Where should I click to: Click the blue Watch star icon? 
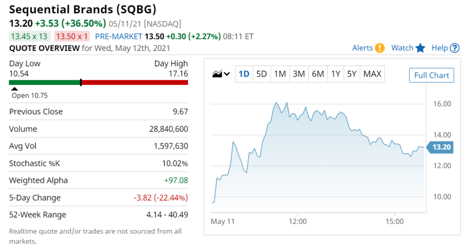click(x=420, y=48)
